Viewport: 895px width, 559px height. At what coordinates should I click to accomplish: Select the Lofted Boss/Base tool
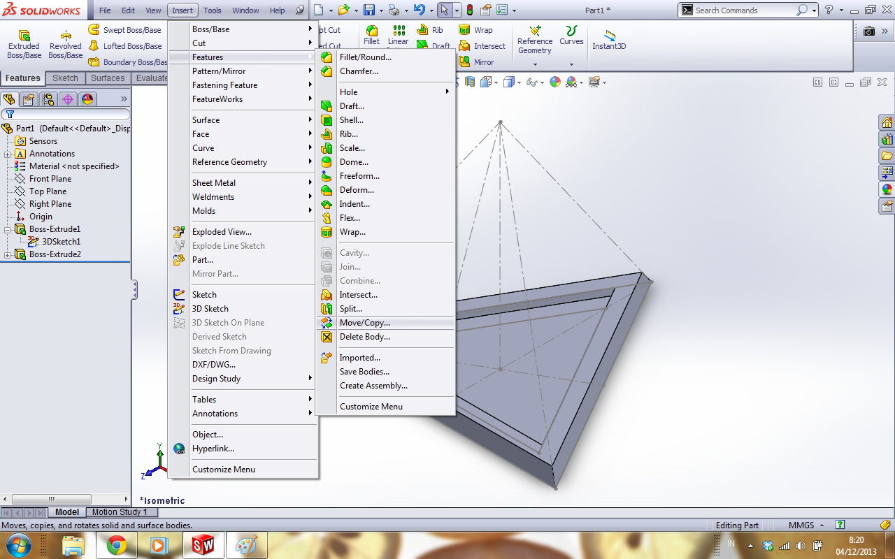click(124, 46)
